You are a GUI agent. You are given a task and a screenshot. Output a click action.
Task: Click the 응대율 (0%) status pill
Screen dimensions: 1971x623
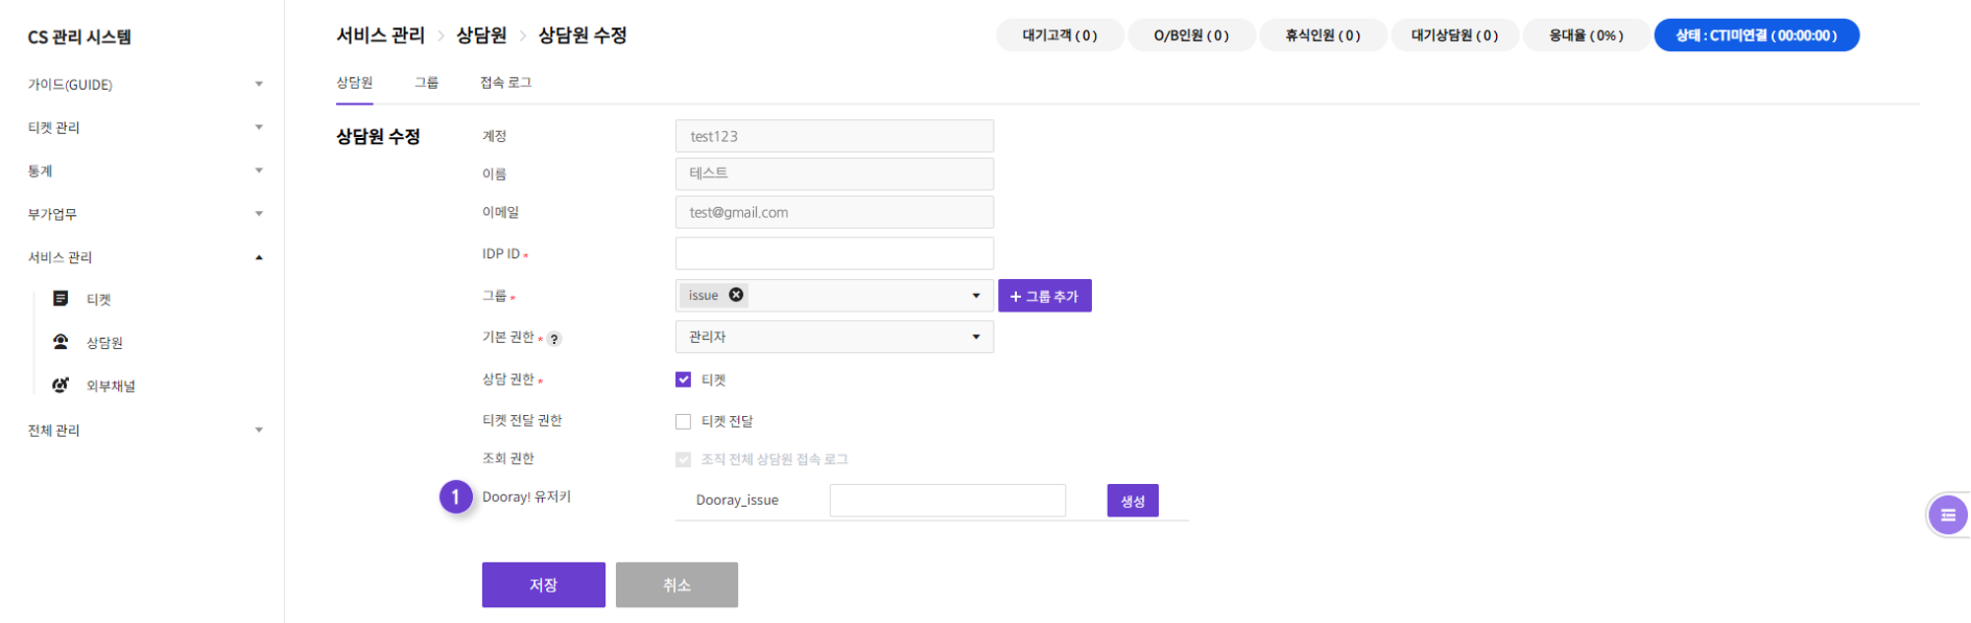(x=1587, y=35)
